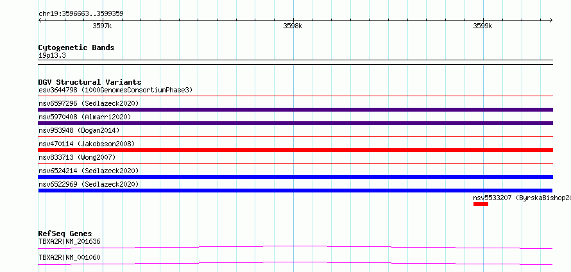Click the blue nsv6524214 variant bar
571x272 pixels.
tap(295, 177)
